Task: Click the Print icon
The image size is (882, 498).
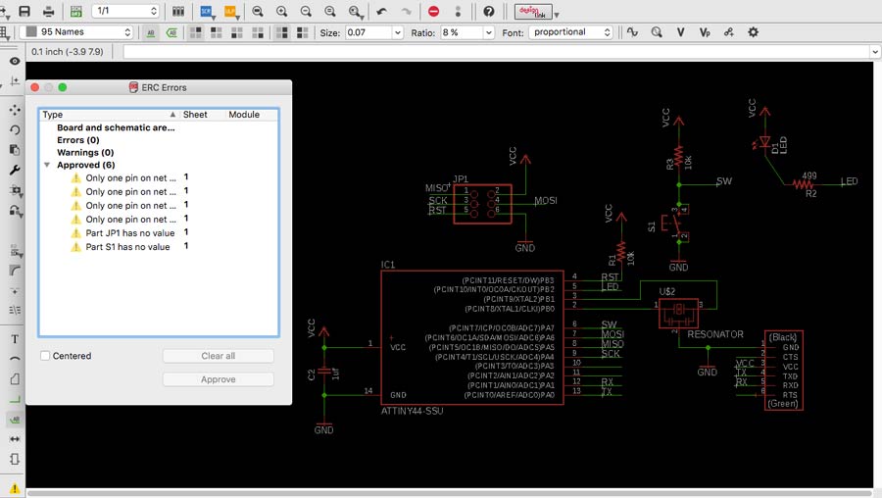Action: tap(50, 11)
